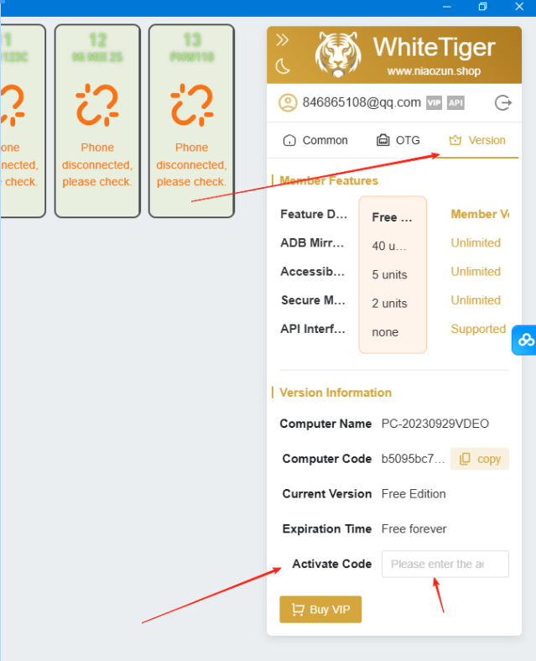Viewport: 536px width, 661px height.
Task: Click broken link icon on phone 12
Action: tap(97, 105)
